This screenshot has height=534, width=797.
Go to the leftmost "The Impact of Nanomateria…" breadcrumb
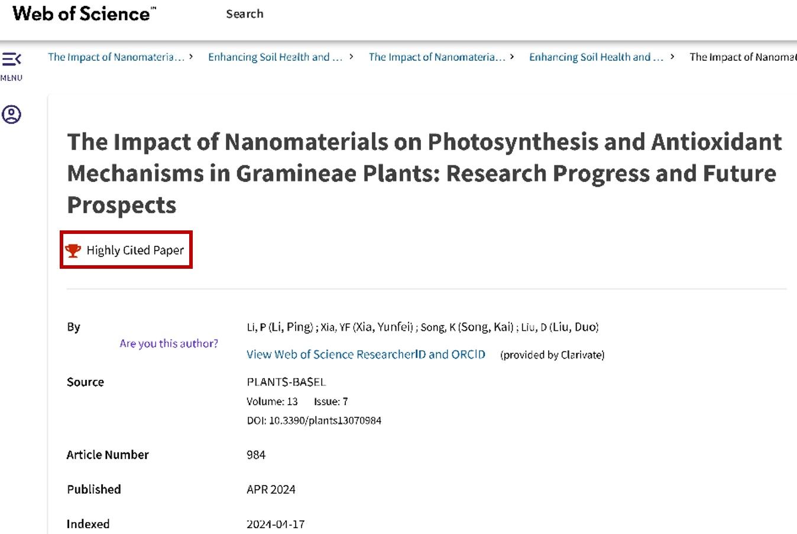(x=116, y=57)
